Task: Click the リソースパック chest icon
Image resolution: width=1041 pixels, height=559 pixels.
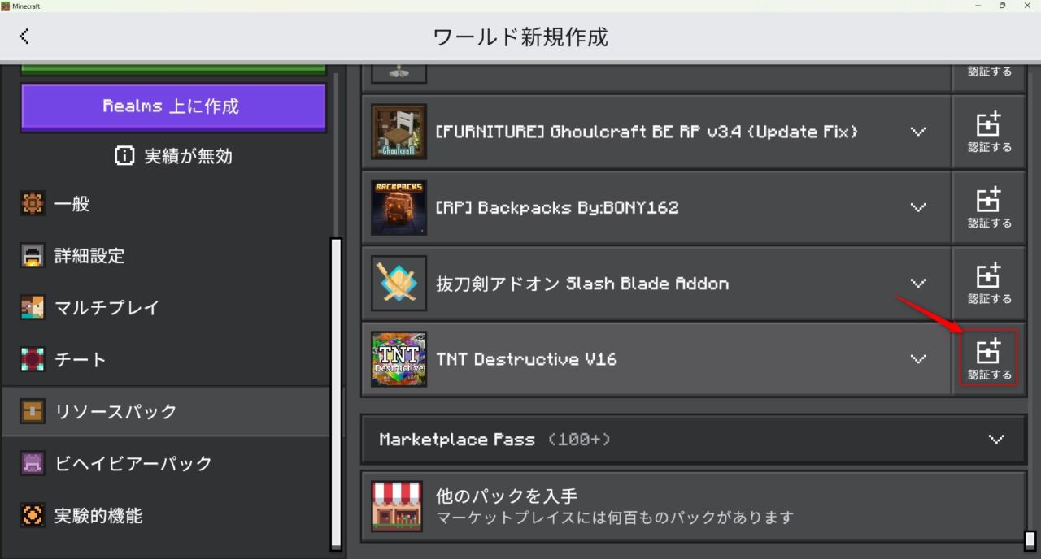Action: pos(32,411)
